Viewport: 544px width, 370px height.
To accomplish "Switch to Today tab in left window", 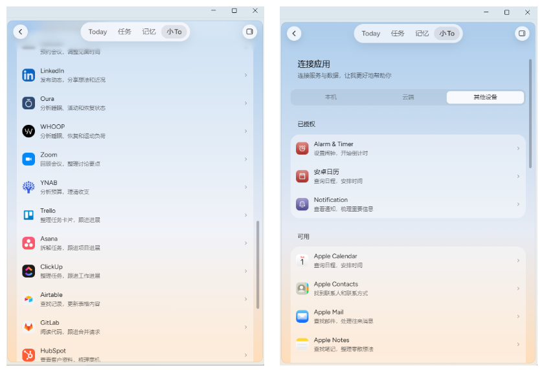I will [x=98, y=32].
